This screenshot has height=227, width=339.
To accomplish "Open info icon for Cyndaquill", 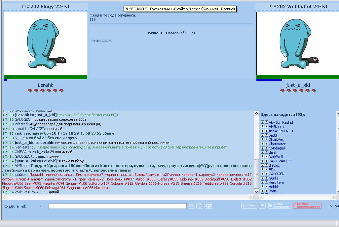I will [262, 148].
